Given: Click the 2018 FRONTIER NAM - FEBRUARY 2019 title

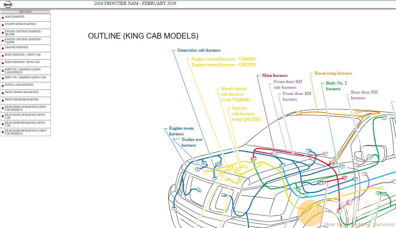Looking at the screenshot, I should point(135,3).
